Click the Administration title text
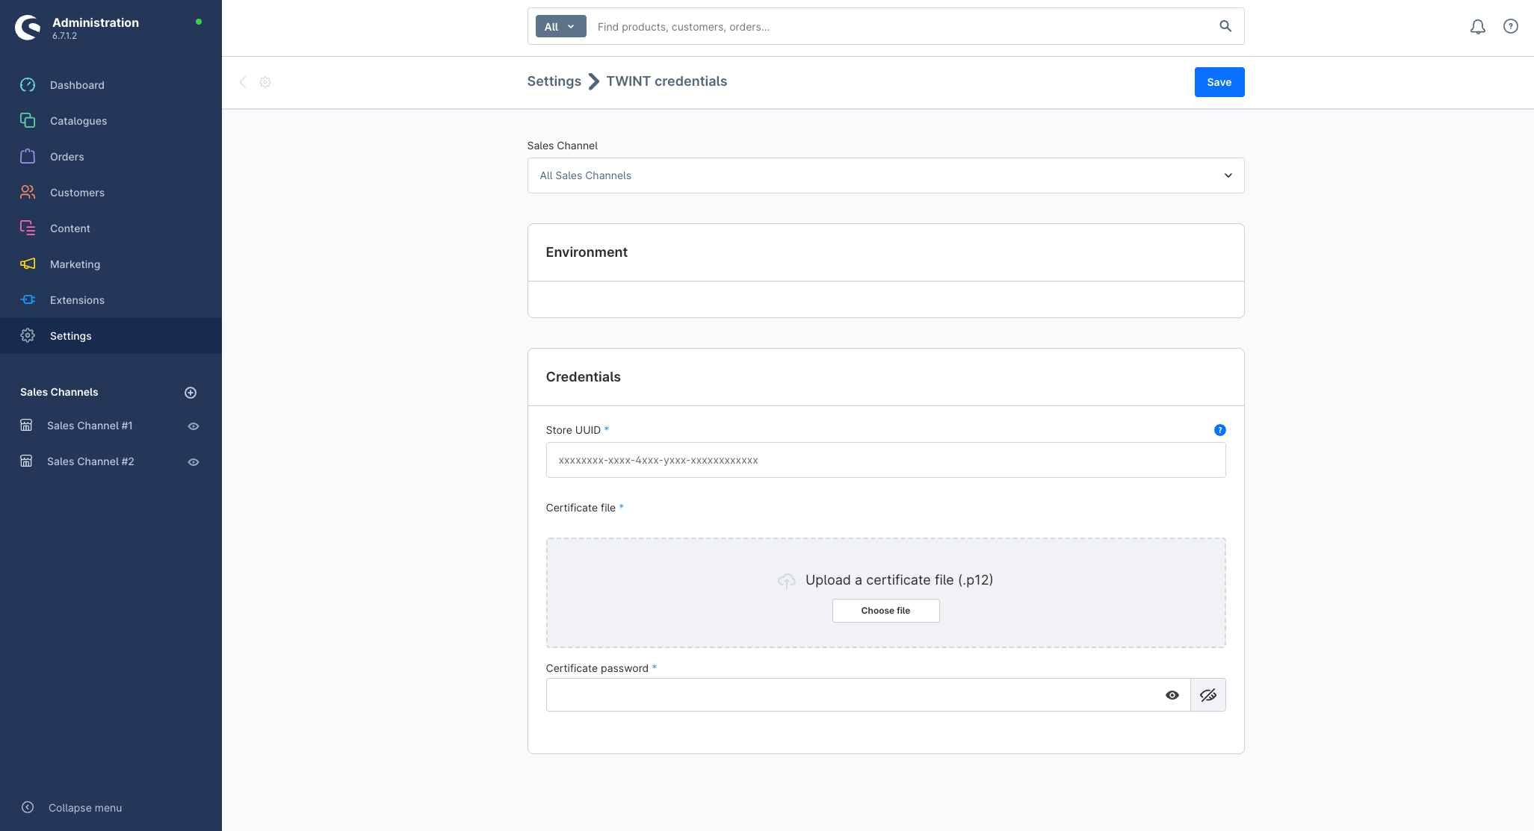This screenshot has height=831, width=1534. click(x=96, y=22)
